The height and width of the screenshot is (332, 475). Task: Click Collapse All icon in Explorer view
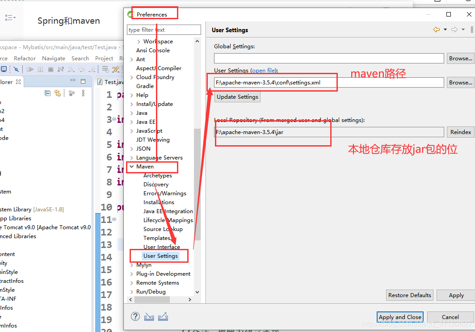(x=47, y=93)
